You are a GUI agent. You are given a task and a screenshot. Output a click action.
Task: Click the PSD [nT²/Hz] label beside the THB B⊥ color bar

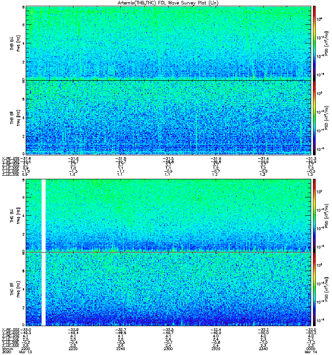[326, 43]
